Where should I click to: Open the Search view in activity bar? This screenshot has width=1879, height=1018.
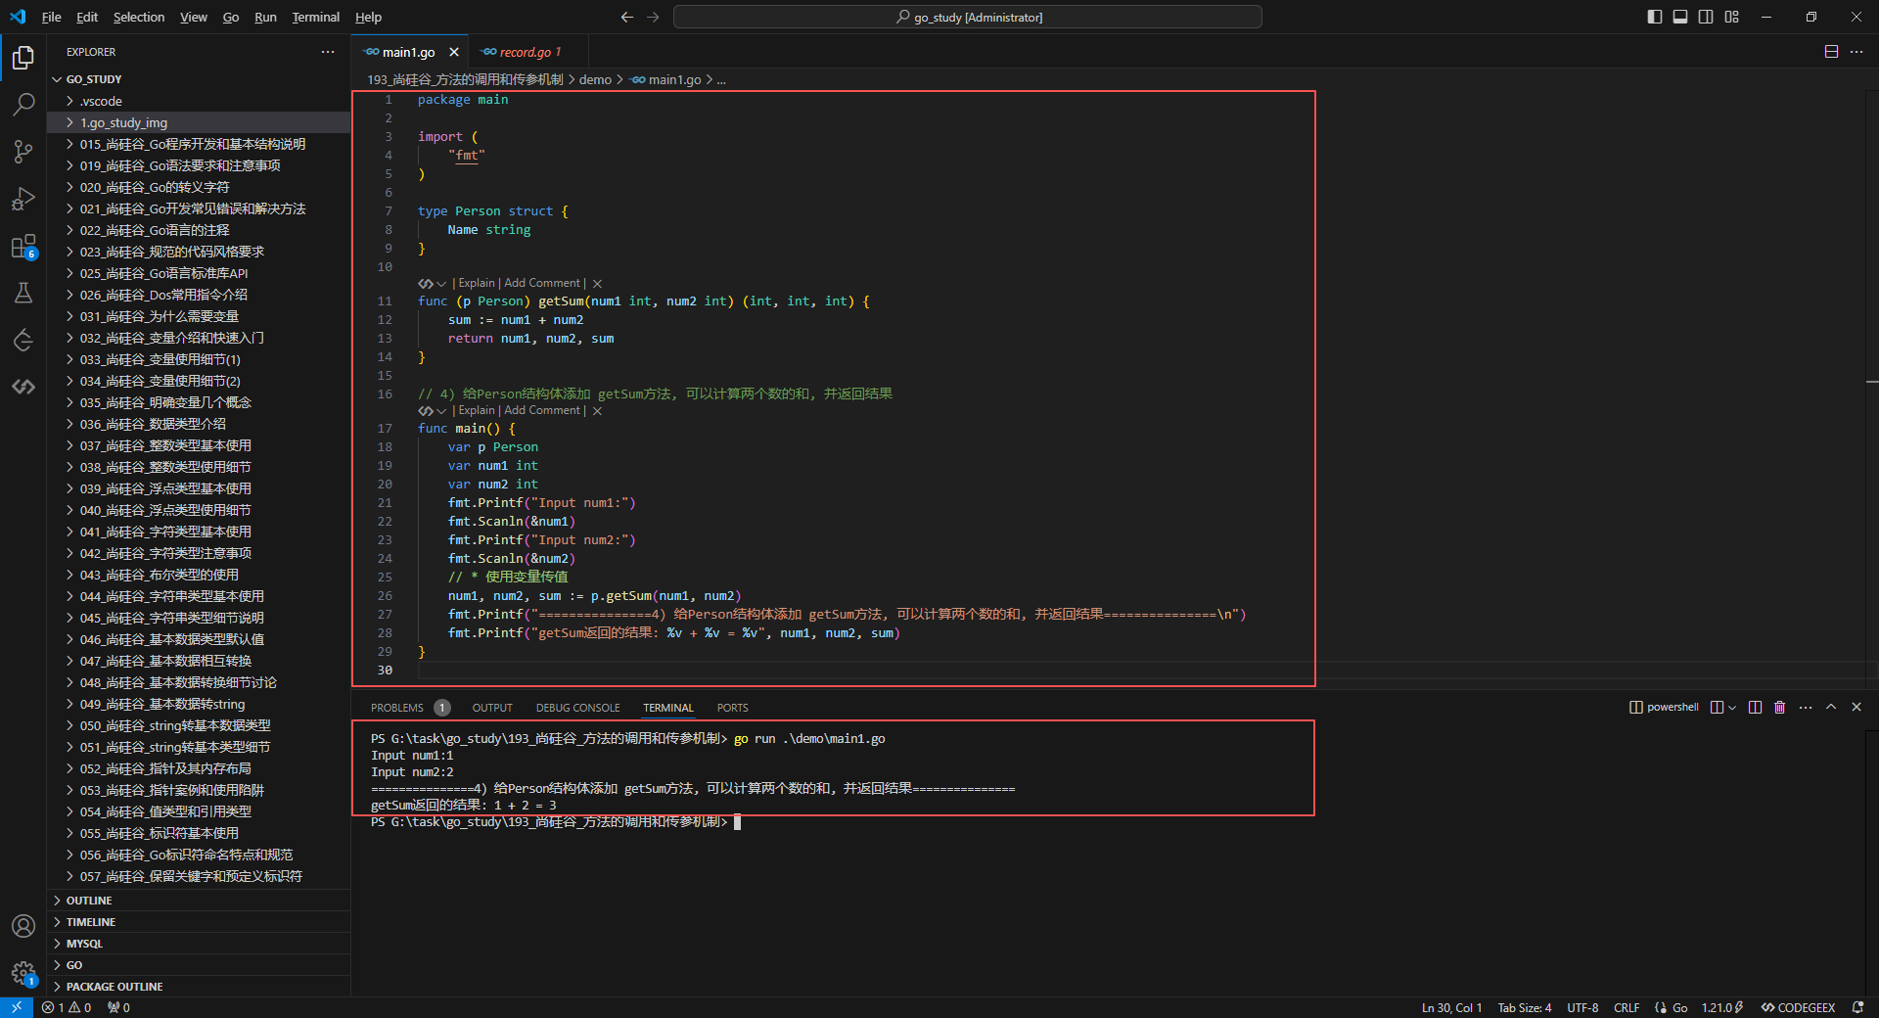(x=23, y=104)
